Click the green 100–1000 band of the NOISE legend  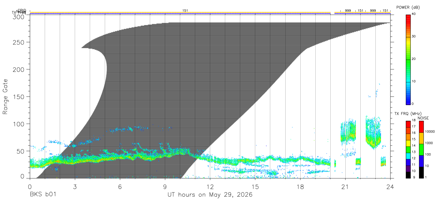pyautogui.click(x=421, y=149)
